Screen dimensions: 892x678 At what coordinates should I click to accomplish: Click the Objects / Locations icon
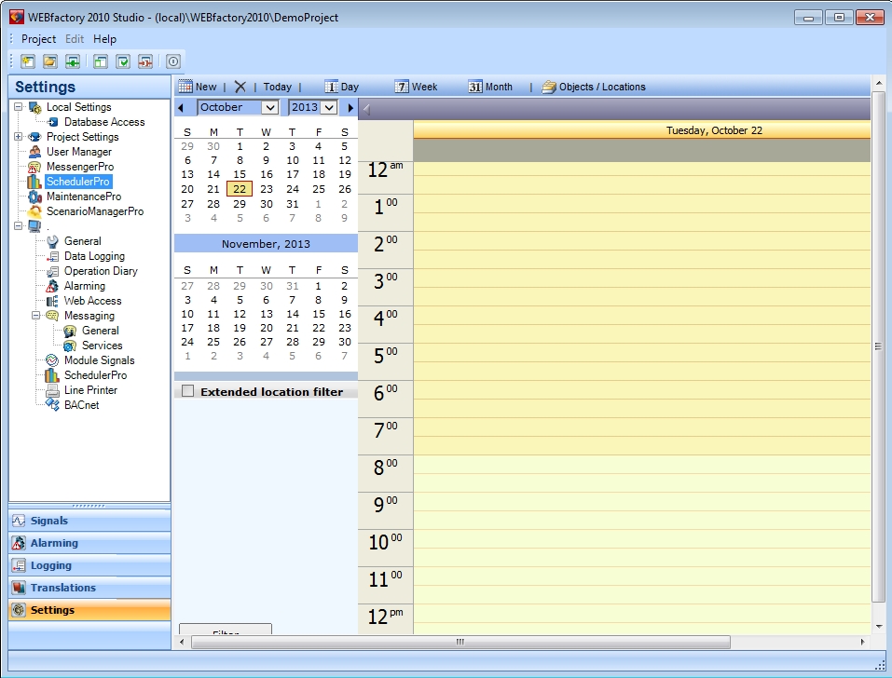[549, 87]
